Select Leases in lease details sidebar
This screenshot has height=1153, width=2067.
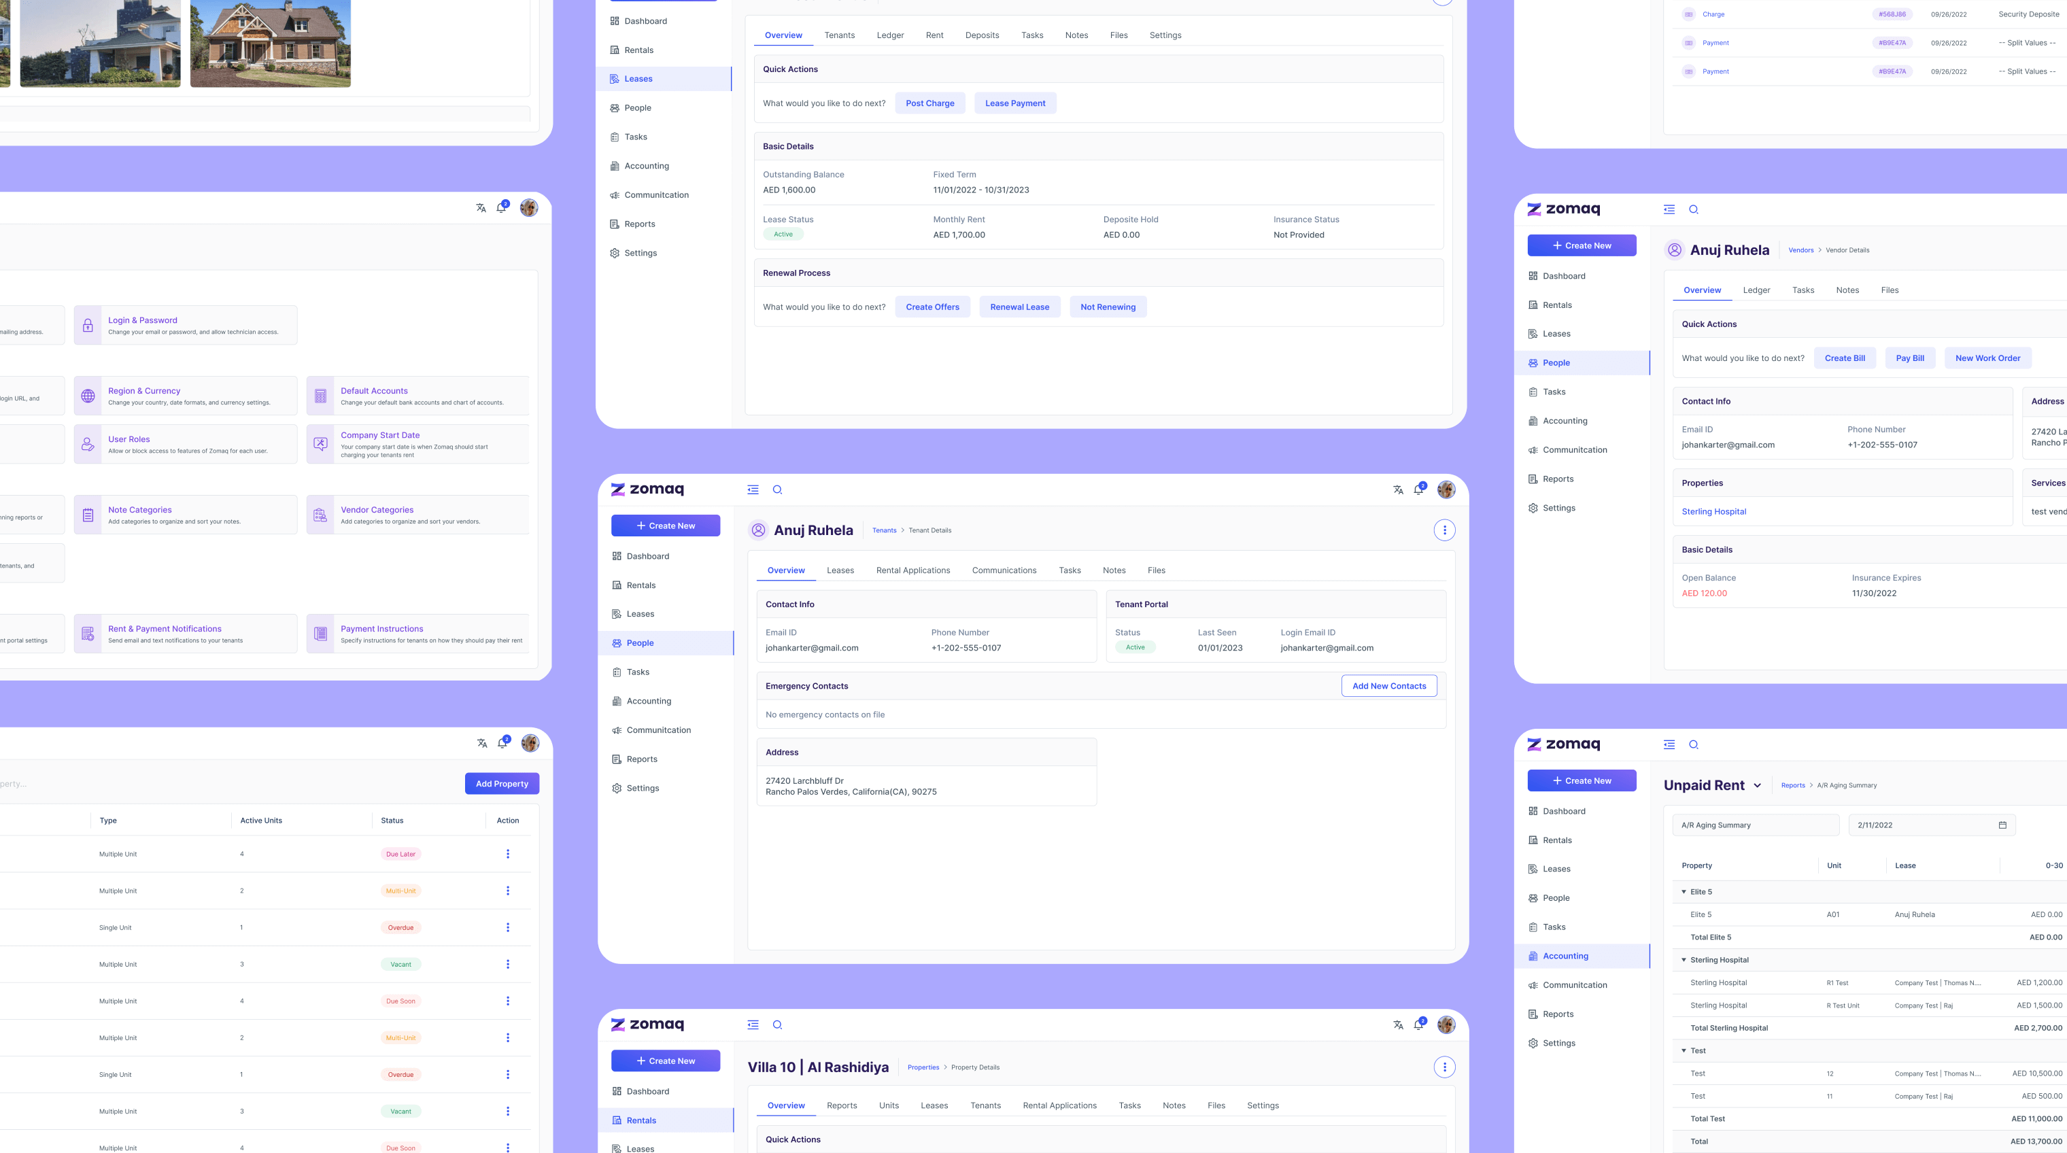(x=664, y=79)
